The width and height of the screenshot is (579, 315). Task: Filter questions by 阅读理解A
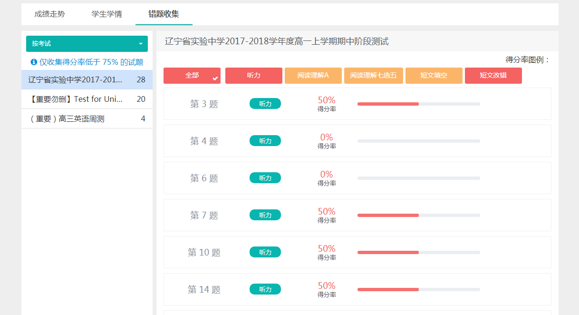313,76
